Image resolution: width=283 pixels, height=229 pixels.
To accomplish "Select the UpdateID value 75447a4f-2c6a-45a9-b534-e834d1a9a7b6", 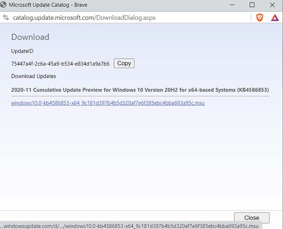I will 60,64.
